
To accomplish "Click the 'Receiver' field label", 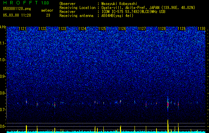I will point(67,12).
